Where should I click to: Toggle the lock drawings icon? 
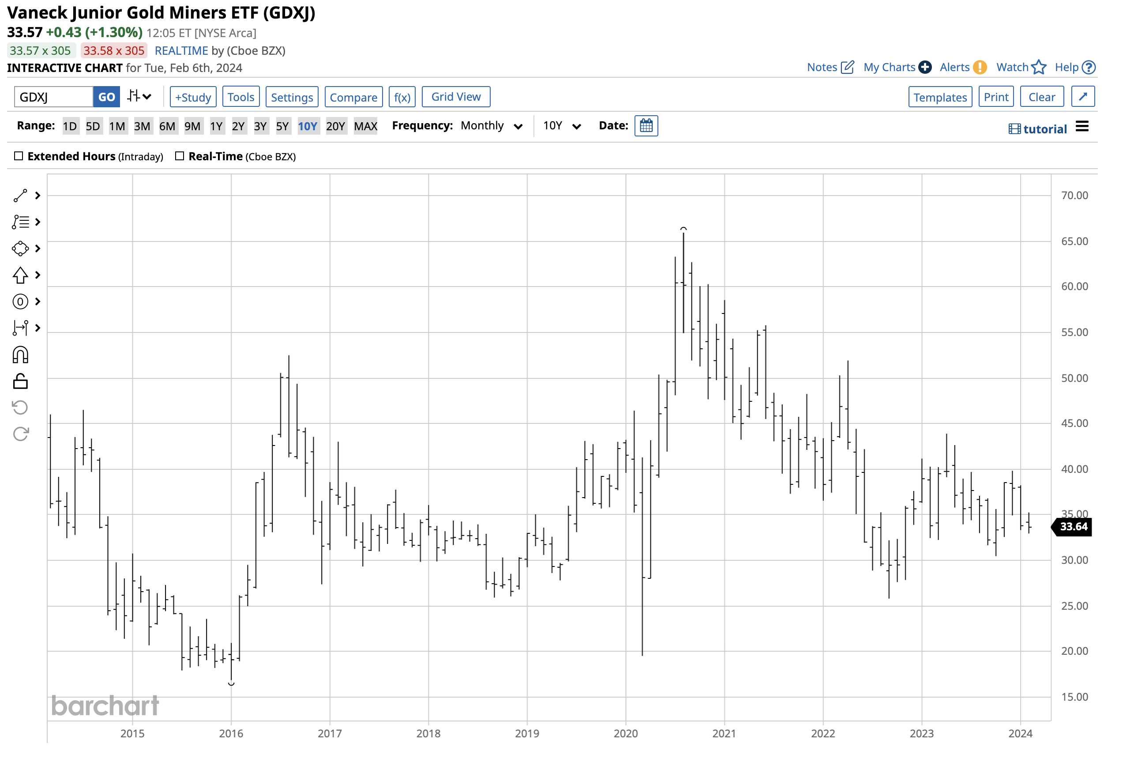20,381
